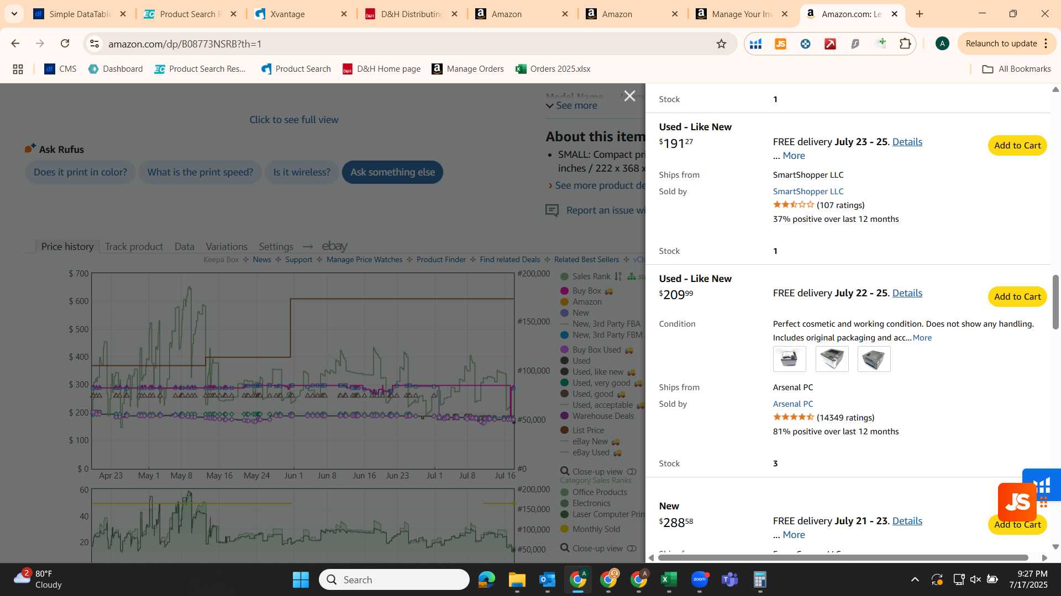Toggle Amazon price legend entry
The height and width of the screenshot is (596, 1061).
pyautogui.click(x=581, y=302)
